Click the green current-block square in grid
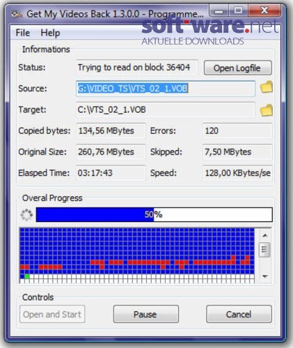 tap(27, 276)
